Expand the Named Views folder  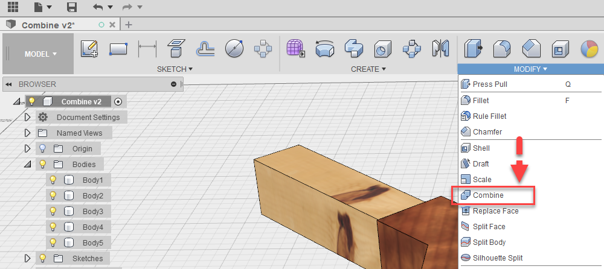click(27, 133)
